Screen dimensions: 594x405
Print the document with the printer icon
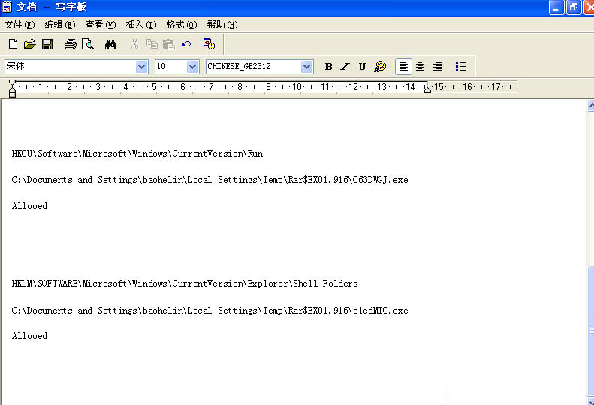click(71, 44)
